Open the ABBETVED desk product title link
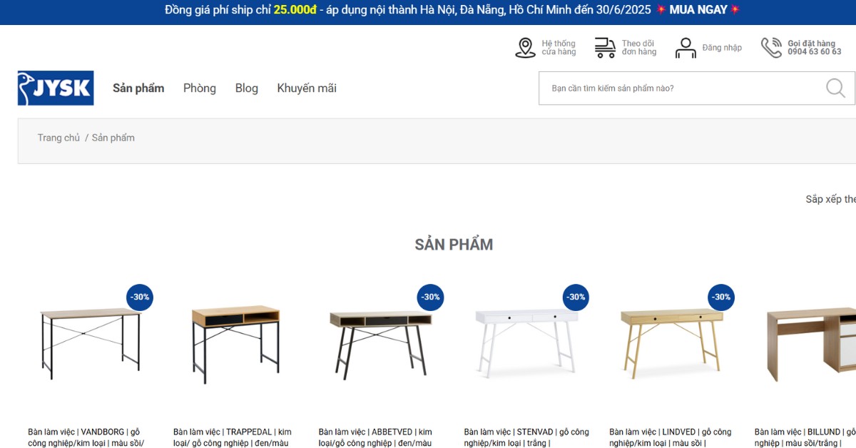Screen dimensions: 856x448 click(x=376, y=437)
